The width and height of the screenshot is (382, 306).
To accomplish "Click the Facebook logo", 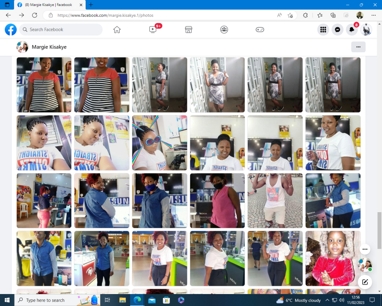I will click(10, 30).
